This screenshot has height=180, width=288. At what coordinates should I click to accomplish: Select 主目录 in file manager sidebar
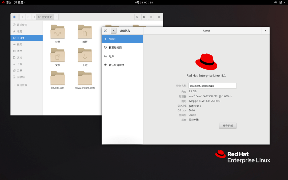[27, 38]
